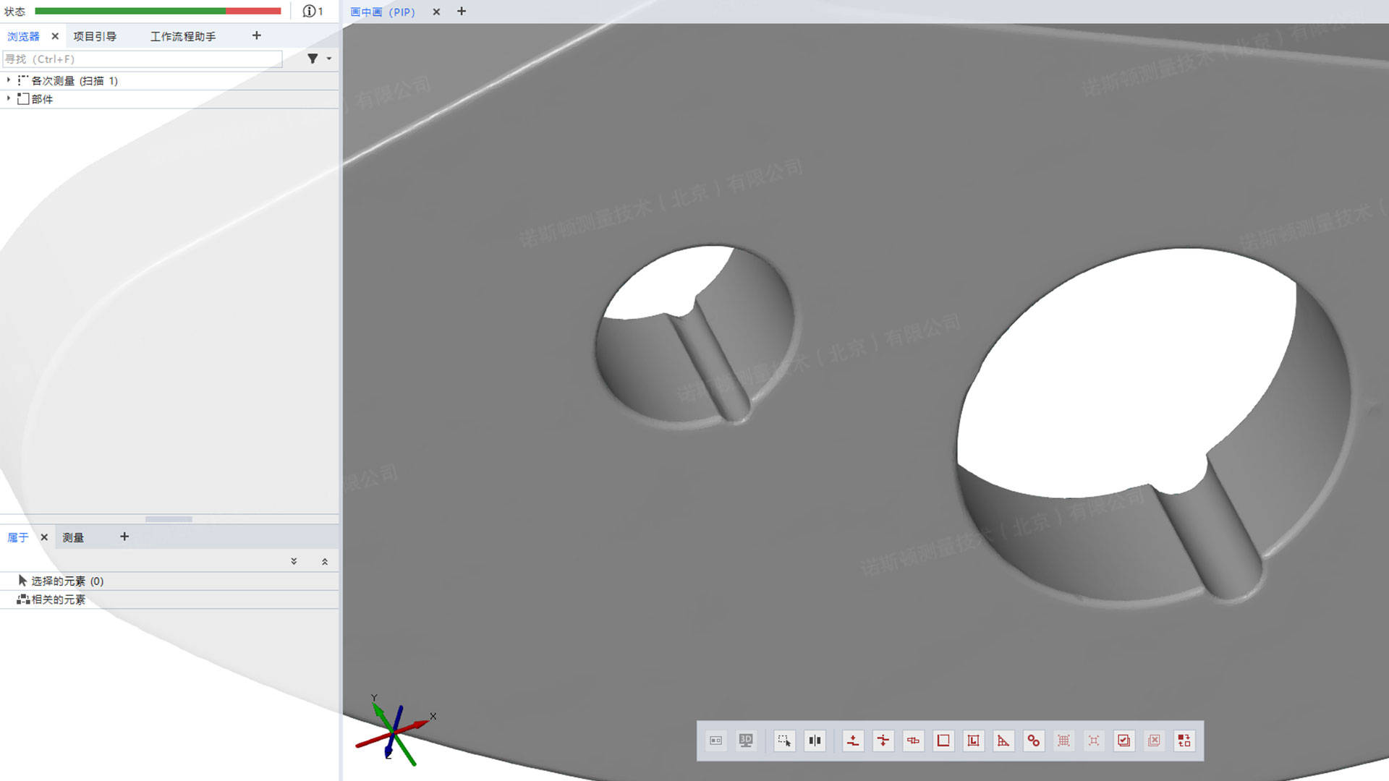Switch to the 浏览器 tab
Viewport: 1389px width, 781px height.
[23, 36]
